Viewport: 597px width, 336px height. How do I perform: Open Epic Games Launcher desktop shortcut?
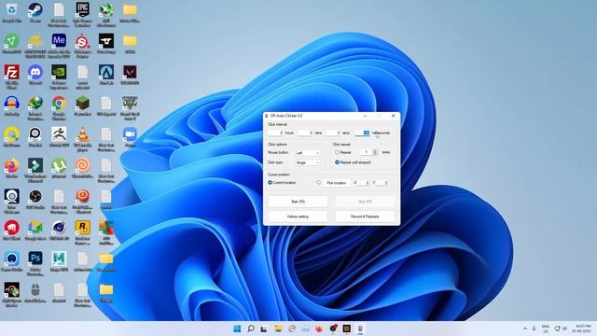coord(83,15)
